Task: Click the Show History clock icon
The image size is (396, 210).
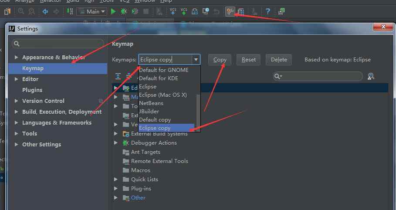Action: click(x=206, y=11)
